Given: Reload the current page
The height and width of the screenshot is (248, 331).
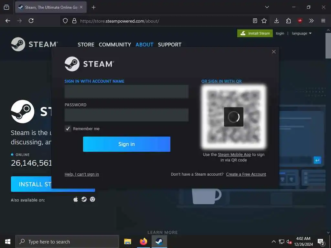Looking at the screenshot, I should click(31, 21).
